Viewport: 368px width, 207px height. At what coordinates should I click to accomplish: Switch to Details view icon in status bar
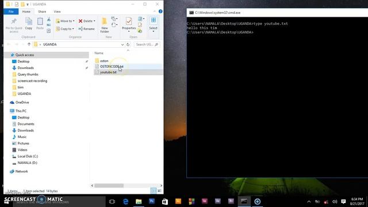[x=154, y=191]
